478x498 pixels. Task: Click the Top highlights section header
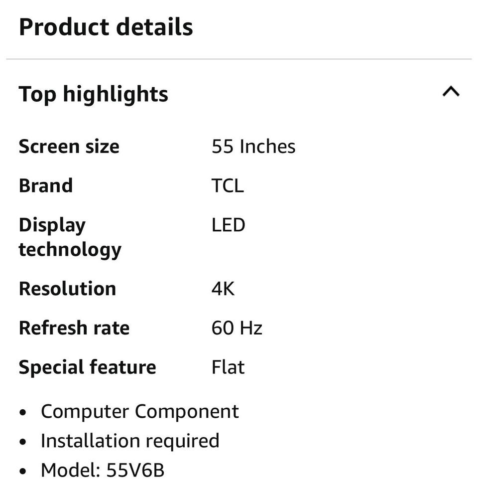click(x=94, y=94)
